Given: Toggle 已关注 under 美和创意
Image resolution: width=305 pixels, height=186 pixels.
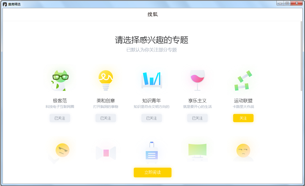Looking at the screenshot, I should (106, 118).
